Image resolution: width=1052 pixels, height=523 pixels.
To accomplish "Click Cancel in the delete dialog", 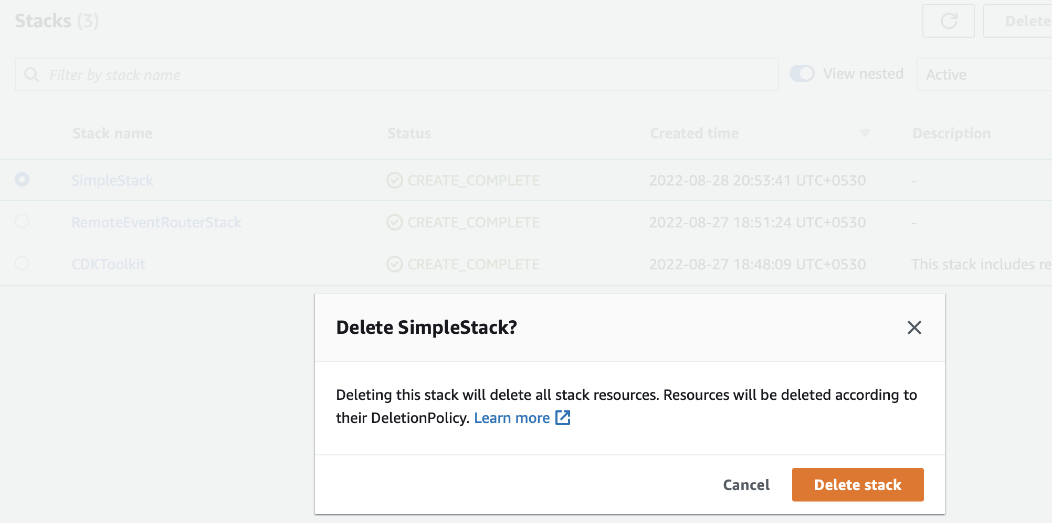I will [746, 485].
